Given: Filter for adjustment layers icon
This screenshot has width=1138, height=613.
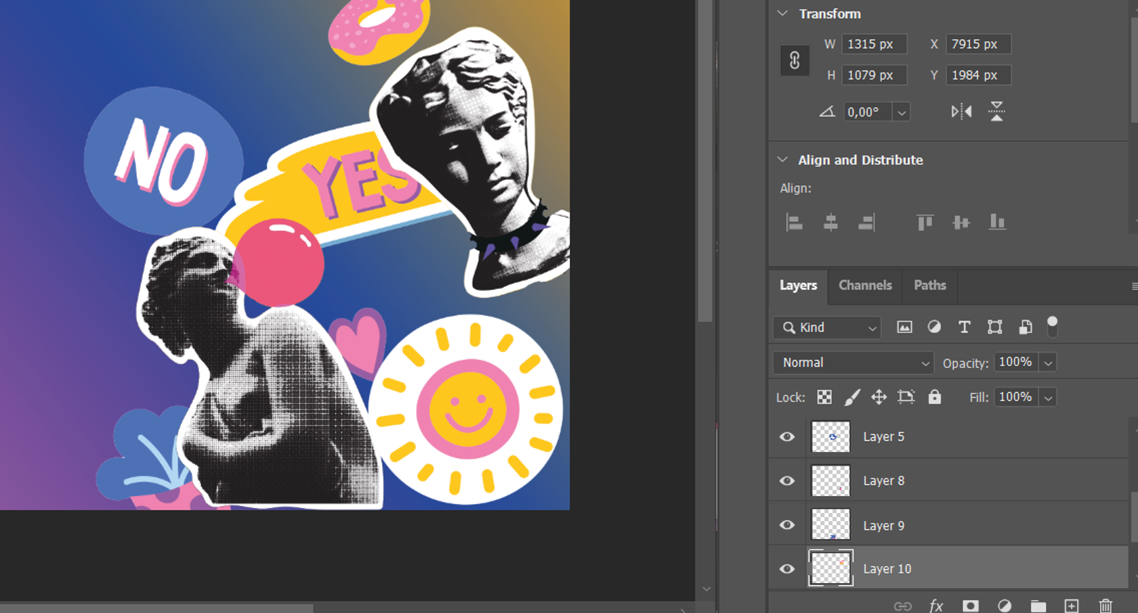Looking at the screenshot, I should pos(934,327).
